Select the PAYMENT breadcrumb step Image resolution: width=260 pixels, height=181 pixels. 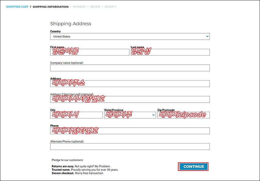79,7
